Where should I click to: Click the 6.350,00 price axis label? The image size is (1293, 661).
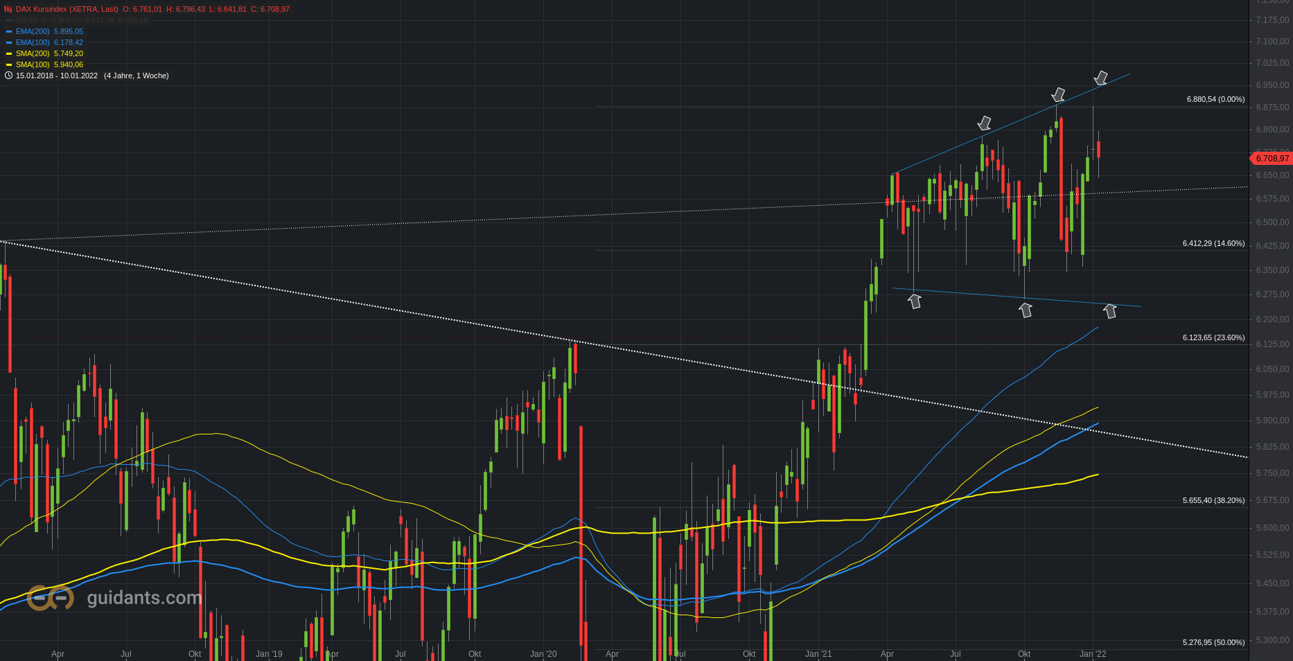coord(1272,270)
